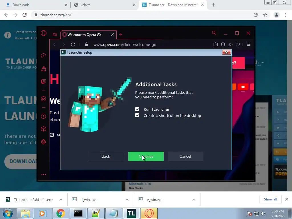Reload the Opera GX page
The image size is (292, 219).
tap(73, 44)
